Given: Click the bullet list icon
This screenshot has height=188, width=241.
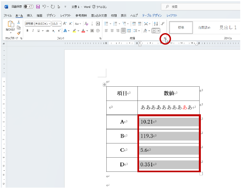Looking at the screenshot, I should tap(106, 24).
